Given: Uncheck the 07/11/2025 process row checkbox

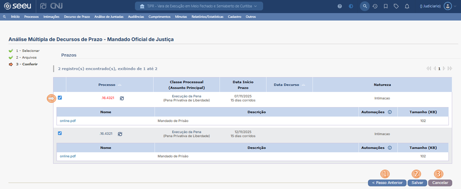Looking at the screenshot, I should (x=60, y=97).
